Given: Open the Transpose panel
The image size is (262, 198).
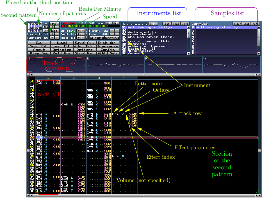Looking at the screenshot, I should pos(108,46).
